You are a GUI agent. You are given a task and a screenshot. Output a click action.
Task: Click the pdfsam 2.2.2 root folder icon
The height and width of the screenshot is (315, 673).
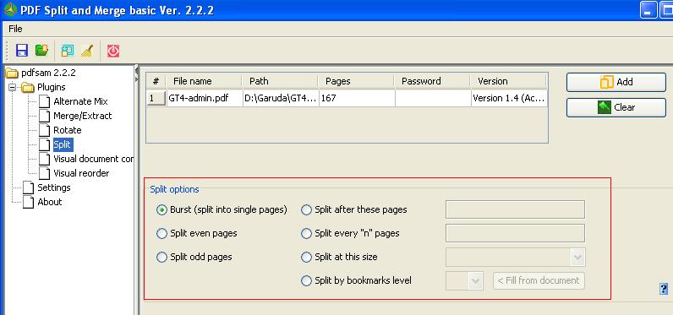click(12, 73)
